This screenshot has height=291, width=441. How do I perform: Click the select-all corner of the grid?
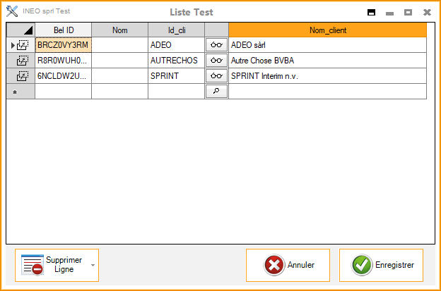coord(20,30)
